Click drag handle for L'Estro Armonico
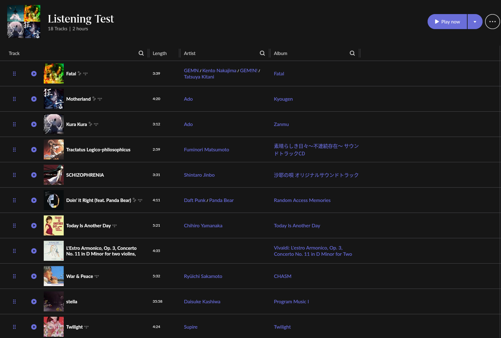 click(14, 251)
